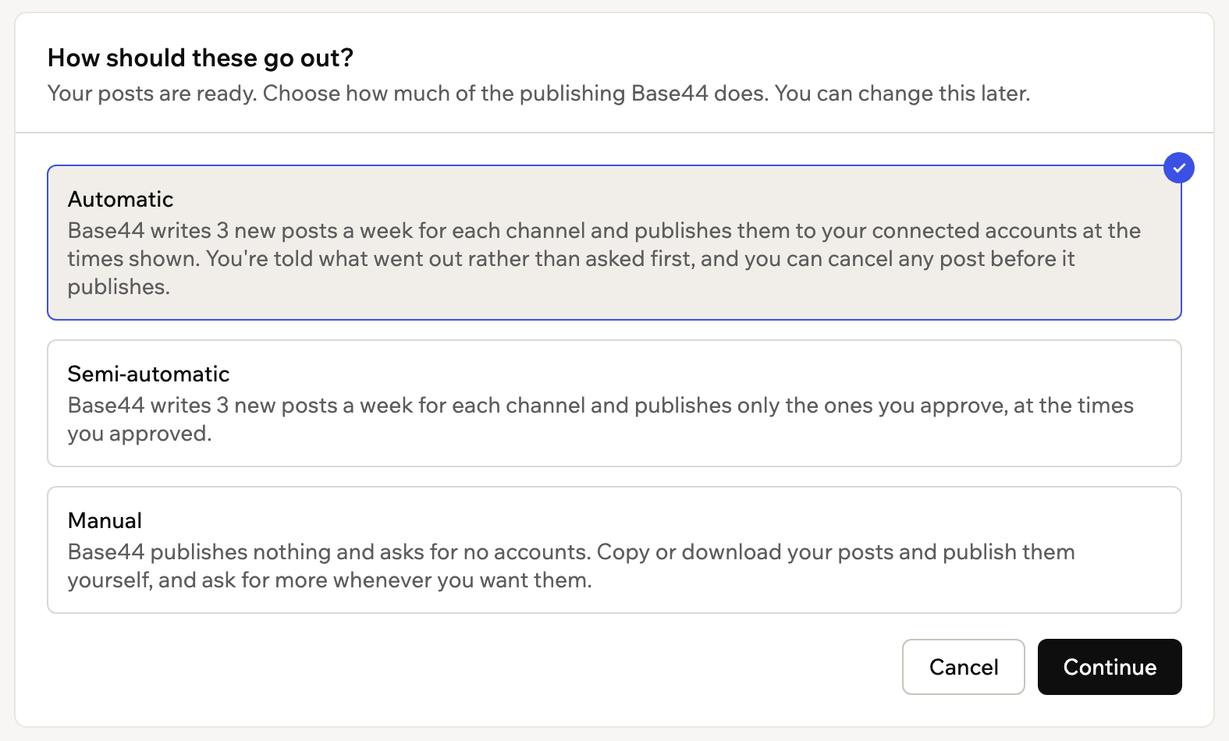Click the subtitle starting "Your posts are ready"

pos(538,94)
